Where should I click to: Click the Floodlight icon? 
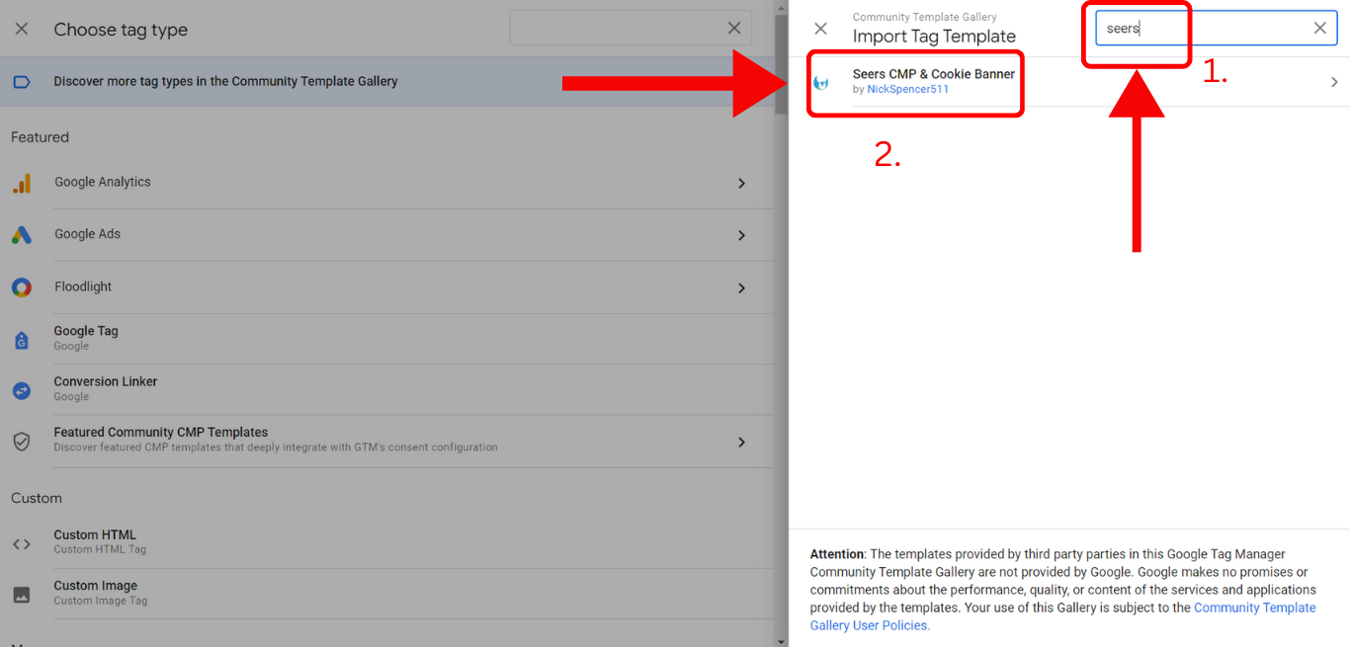(22, 287)
